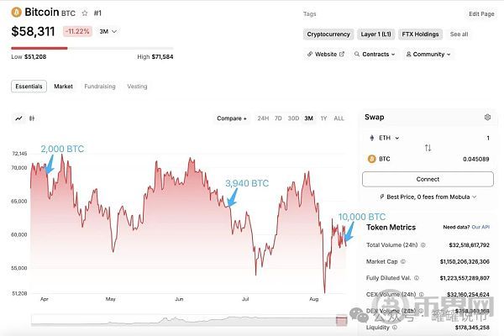
Task: Favorite Bitcoin with the star icon
Action: coord(84,13)
